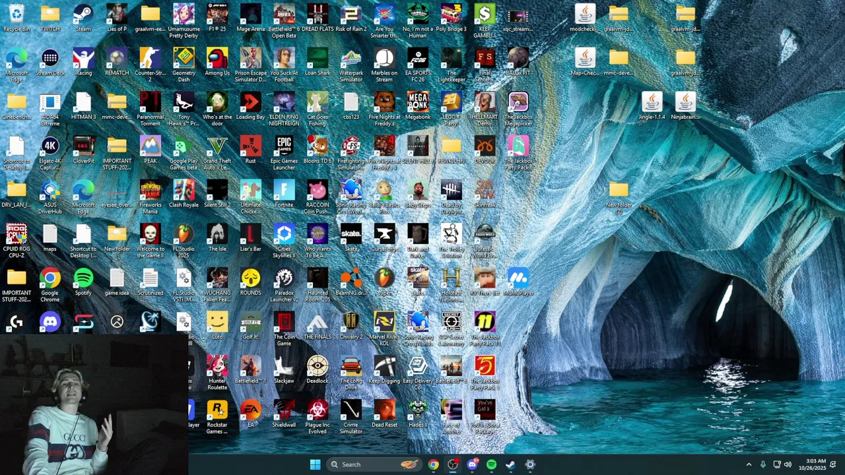Select the Loan Shark icon
This screenshot has width=845, height=475.
318,62
